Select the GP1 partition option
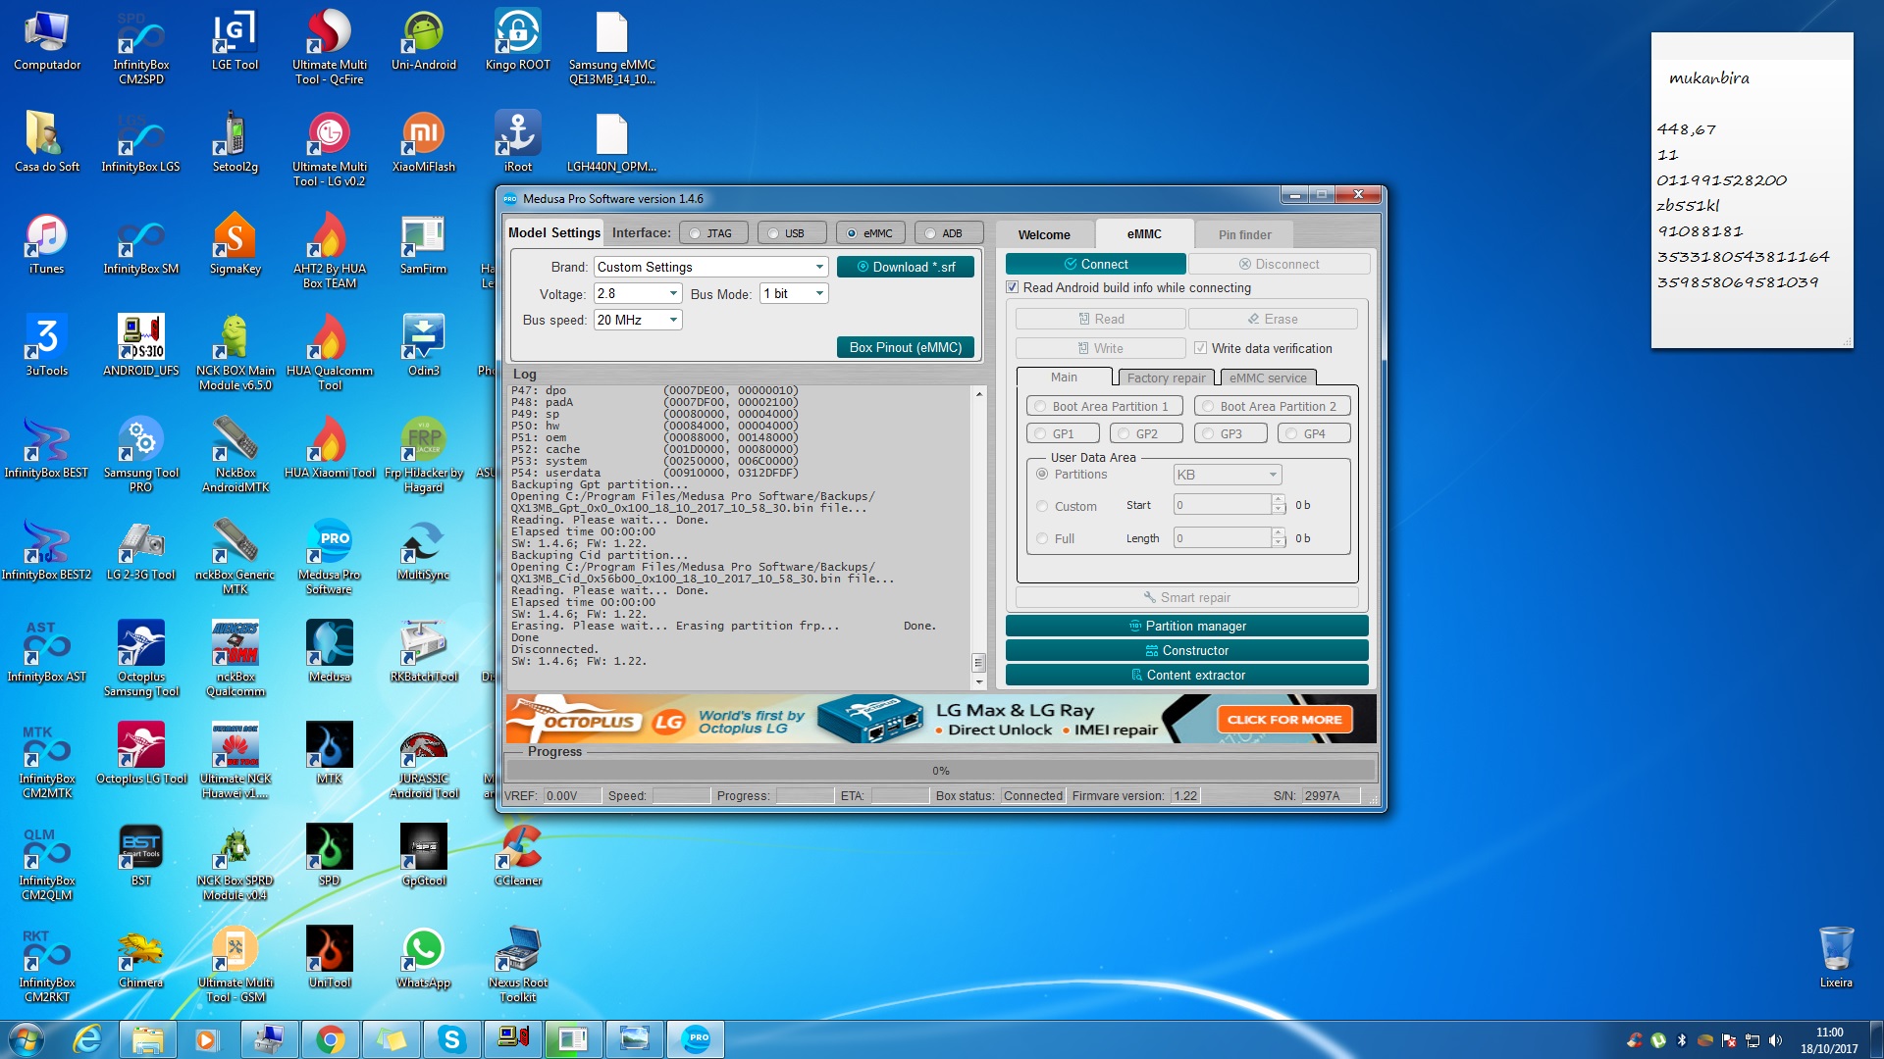The height and width of the screenshot is (1059, 1884). tap(1062, 433)
